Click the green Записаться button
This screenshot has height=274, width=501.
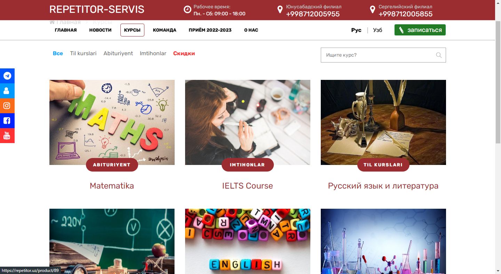tap(420, 30)
